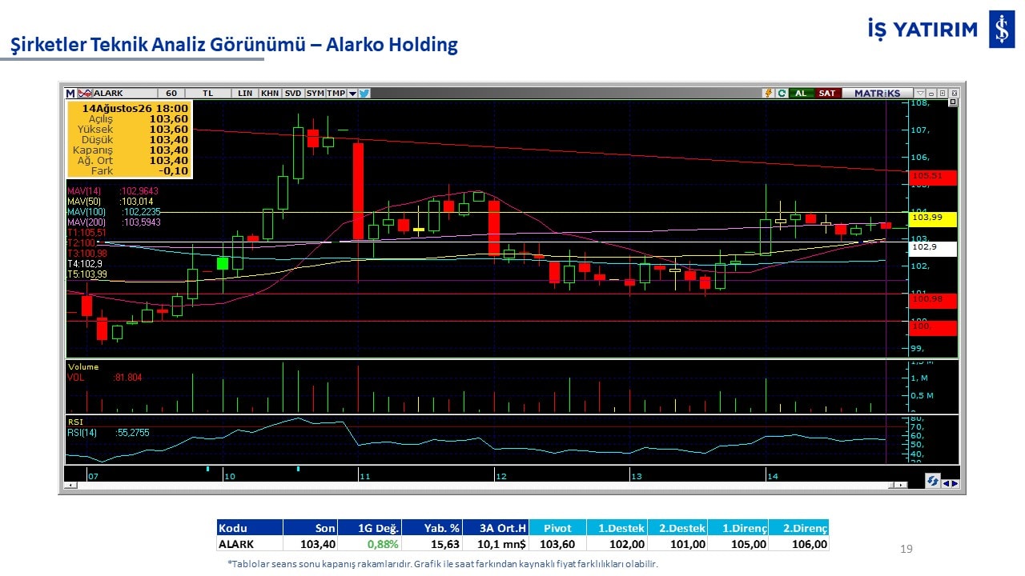1025x576 pixels.
Task: Open dropdown arrow next to TMP
Action: 352,94
